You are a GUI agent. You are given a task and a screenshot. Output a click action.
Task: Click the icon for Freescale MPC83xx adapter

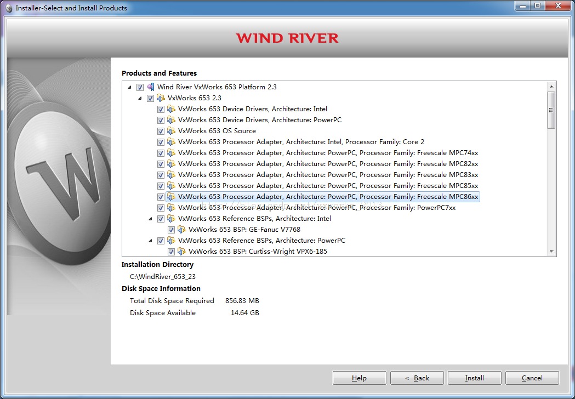click(x=171, y=175)
